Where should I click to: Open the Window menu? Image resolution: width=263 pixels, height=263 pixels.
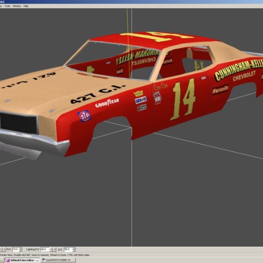17,6
